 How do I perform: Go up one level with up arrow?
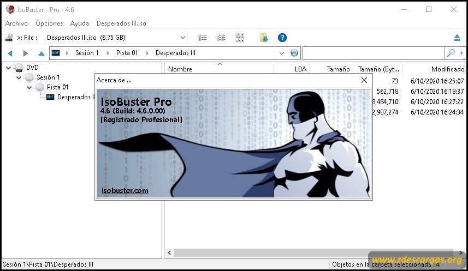[41, 53]
